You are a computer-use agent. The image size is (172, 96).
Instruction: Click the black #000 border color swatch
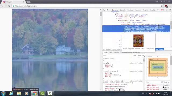(x=120, y=90)
